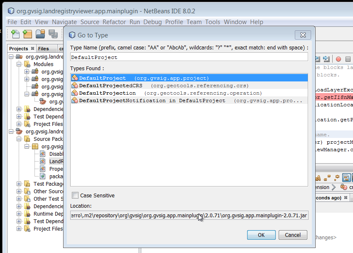Click the New File toolbar icon
The image size is (353, 253).
15,34
